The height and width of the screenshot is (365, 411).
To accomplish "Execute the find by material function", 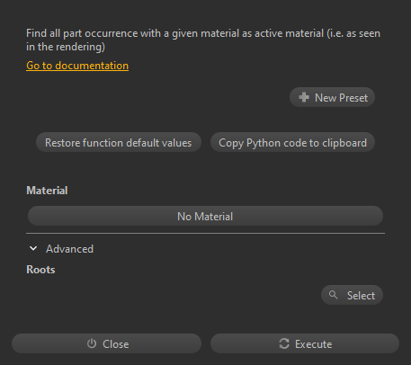I will [x=305, y=343].
